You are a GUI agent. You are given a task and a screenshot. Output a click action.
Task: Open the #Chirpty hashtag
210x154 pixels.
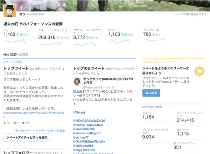point(79,113)
